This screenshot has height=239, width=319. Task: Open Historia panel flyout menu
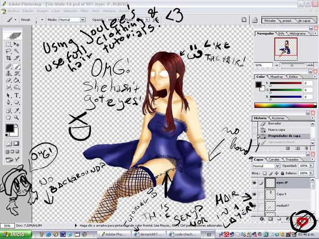313,118
